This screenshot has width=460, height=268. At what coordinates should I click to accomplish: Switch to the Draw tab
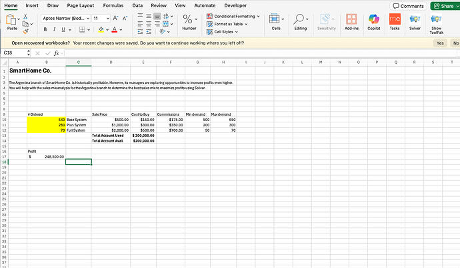(x=53, y=5)
